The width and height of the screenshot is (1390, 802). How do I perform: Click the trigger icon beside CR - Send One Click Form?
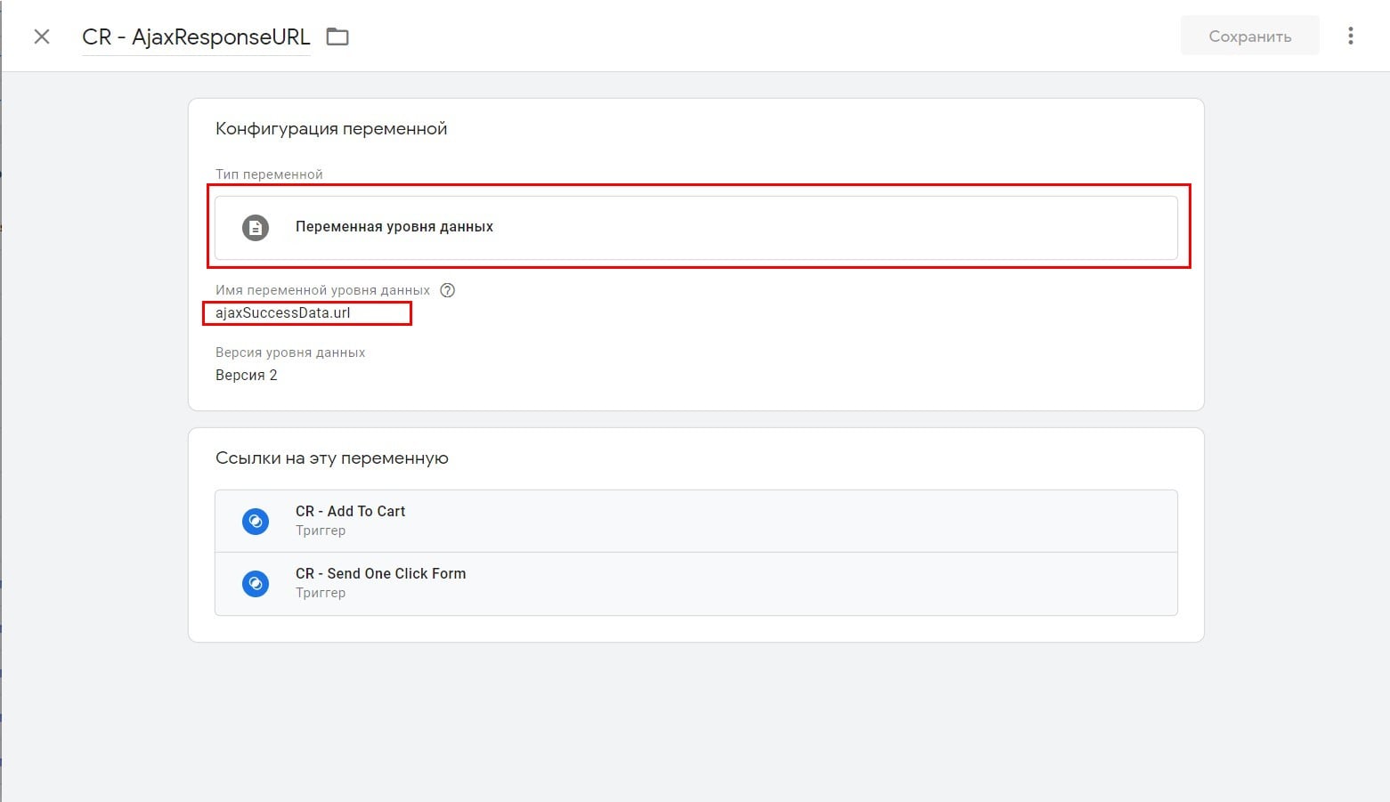tap(256, 583)
